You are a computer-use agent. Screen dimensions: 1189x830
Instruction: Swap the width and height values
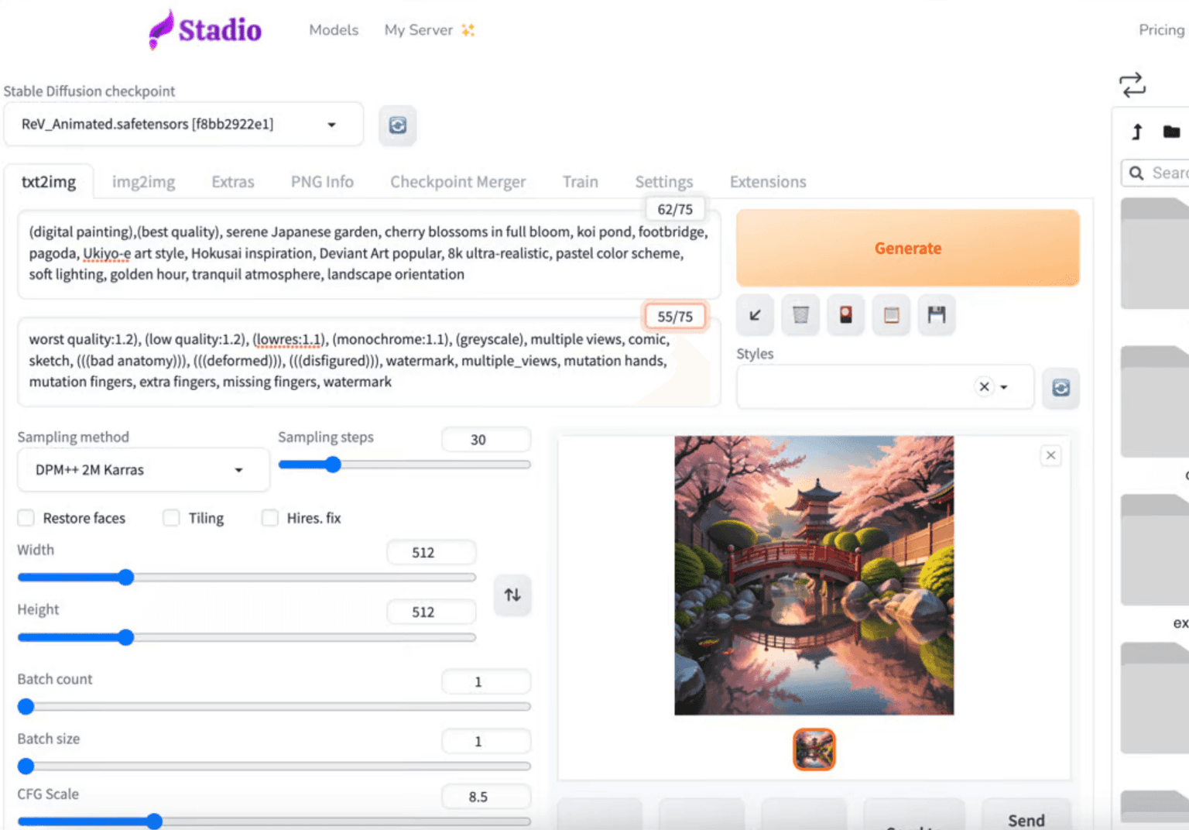pos(512,595)
